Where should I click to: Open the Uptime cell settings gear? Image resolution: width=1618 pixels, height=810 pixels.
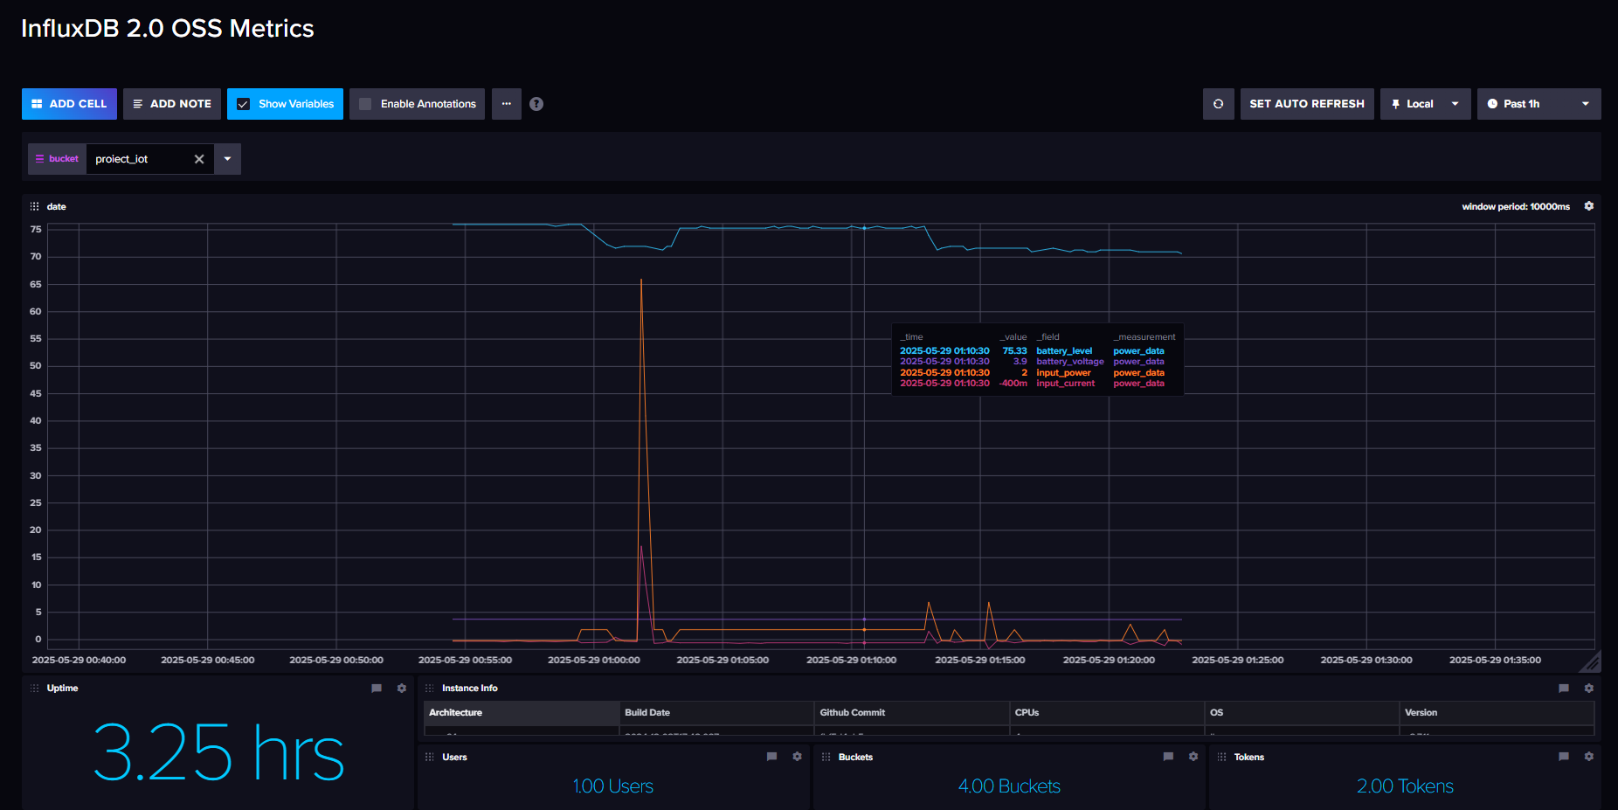(x=402, y=689)
